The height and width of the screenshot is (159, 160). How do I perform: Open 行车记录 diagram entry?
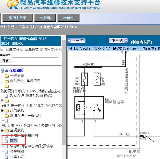(17, 157)
